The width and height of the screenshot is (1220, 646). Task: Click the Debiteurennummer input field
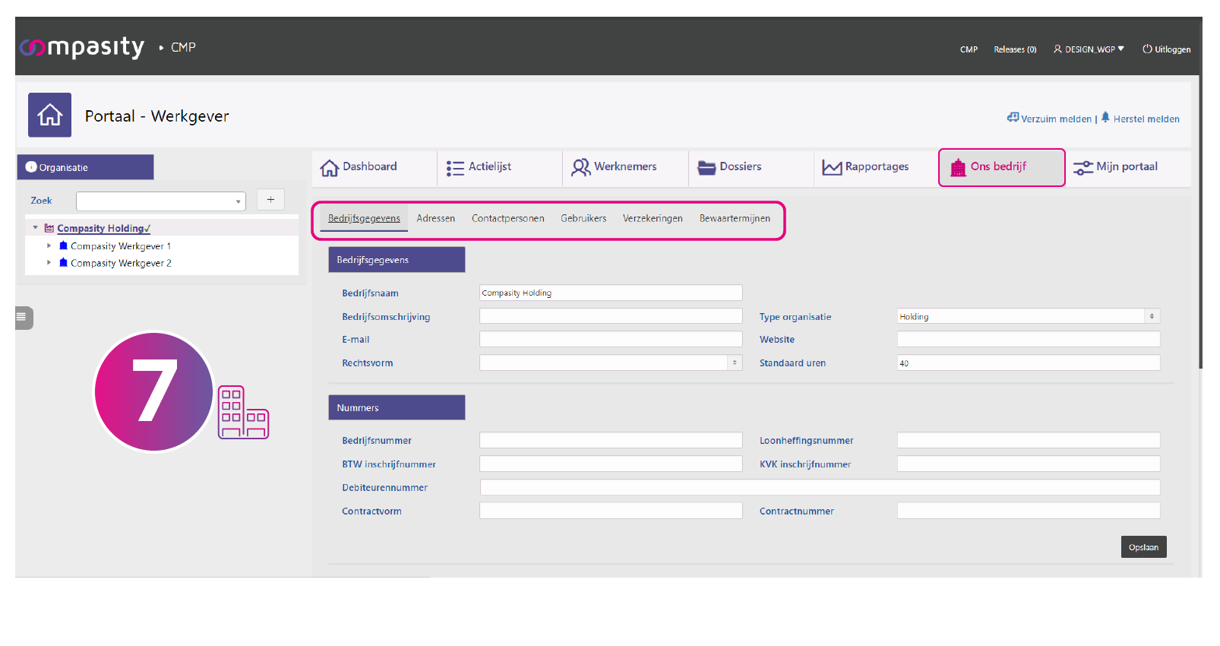[x=820, y=487]
